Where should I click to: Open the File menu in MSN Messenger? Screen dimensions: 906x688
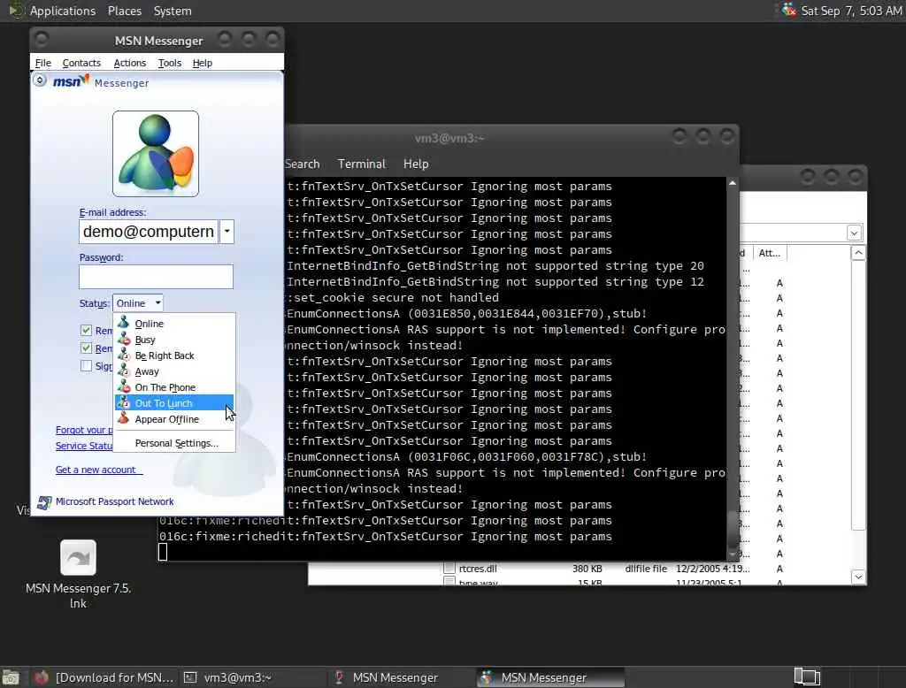point(43,63)
